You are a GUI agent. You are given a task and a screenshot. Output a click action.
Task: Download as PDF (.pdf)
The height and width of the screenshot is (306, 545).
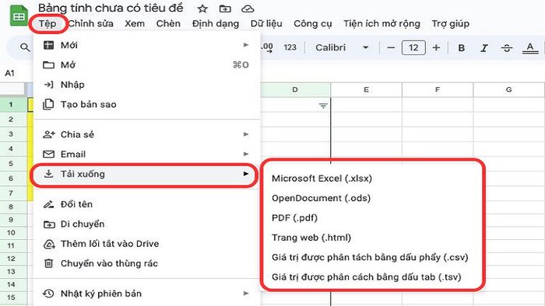pyautogui.click(x=372, y=218)
